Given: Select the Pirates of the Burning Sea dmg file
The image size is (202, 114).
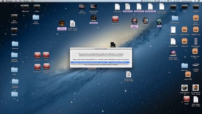Looking at the screenshot, I should point(73,24).
